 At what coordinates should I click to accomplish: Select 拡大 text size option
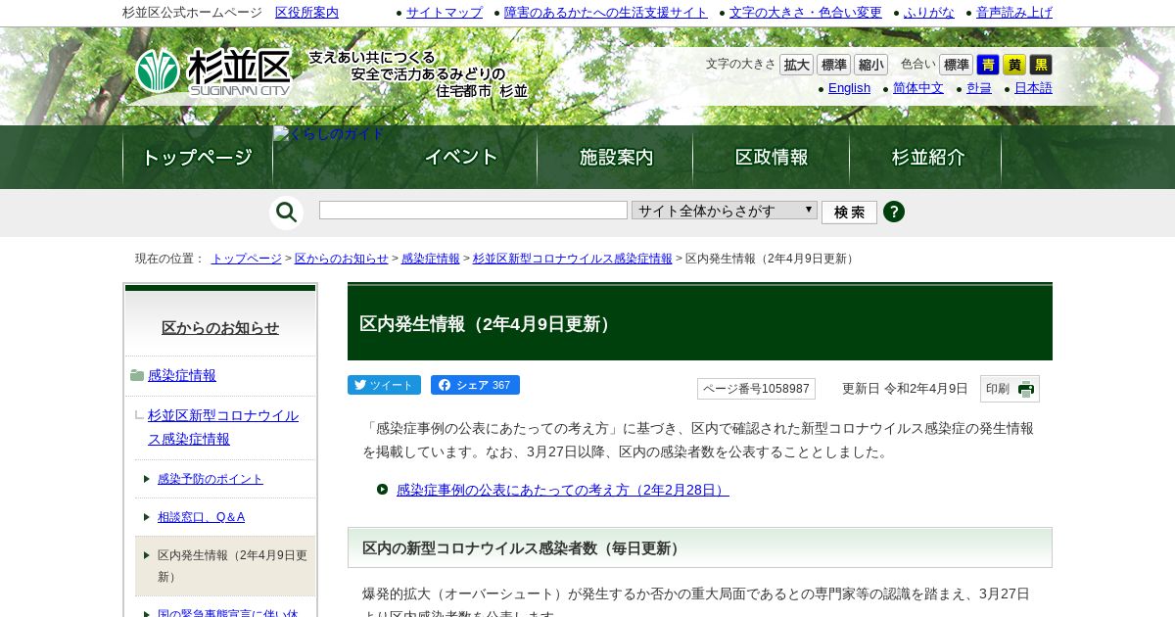point(797,65)
